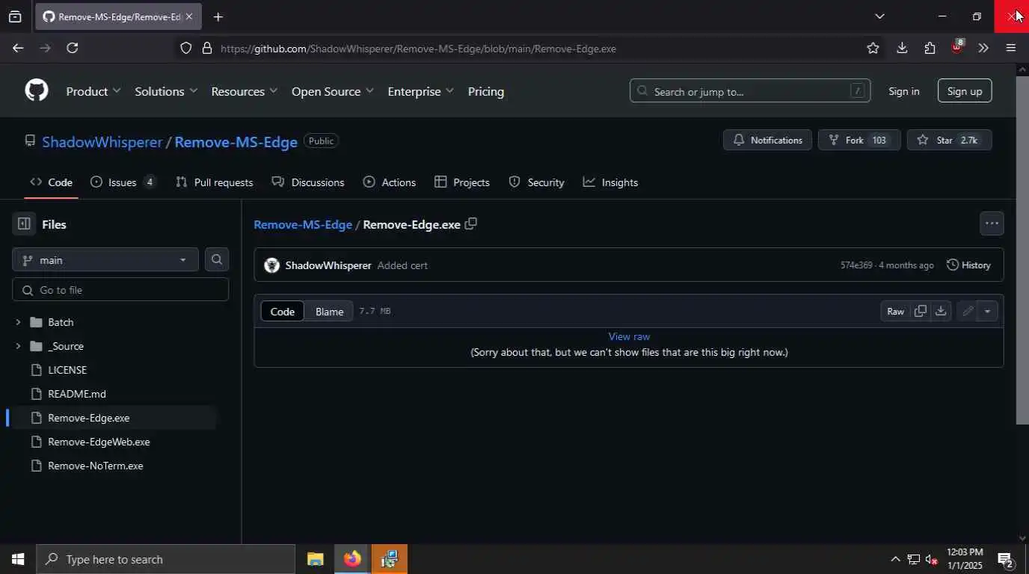Open Open Source navigation dropdown
The width and height of the screenshot is (1029, 574).
click(333, 91)
